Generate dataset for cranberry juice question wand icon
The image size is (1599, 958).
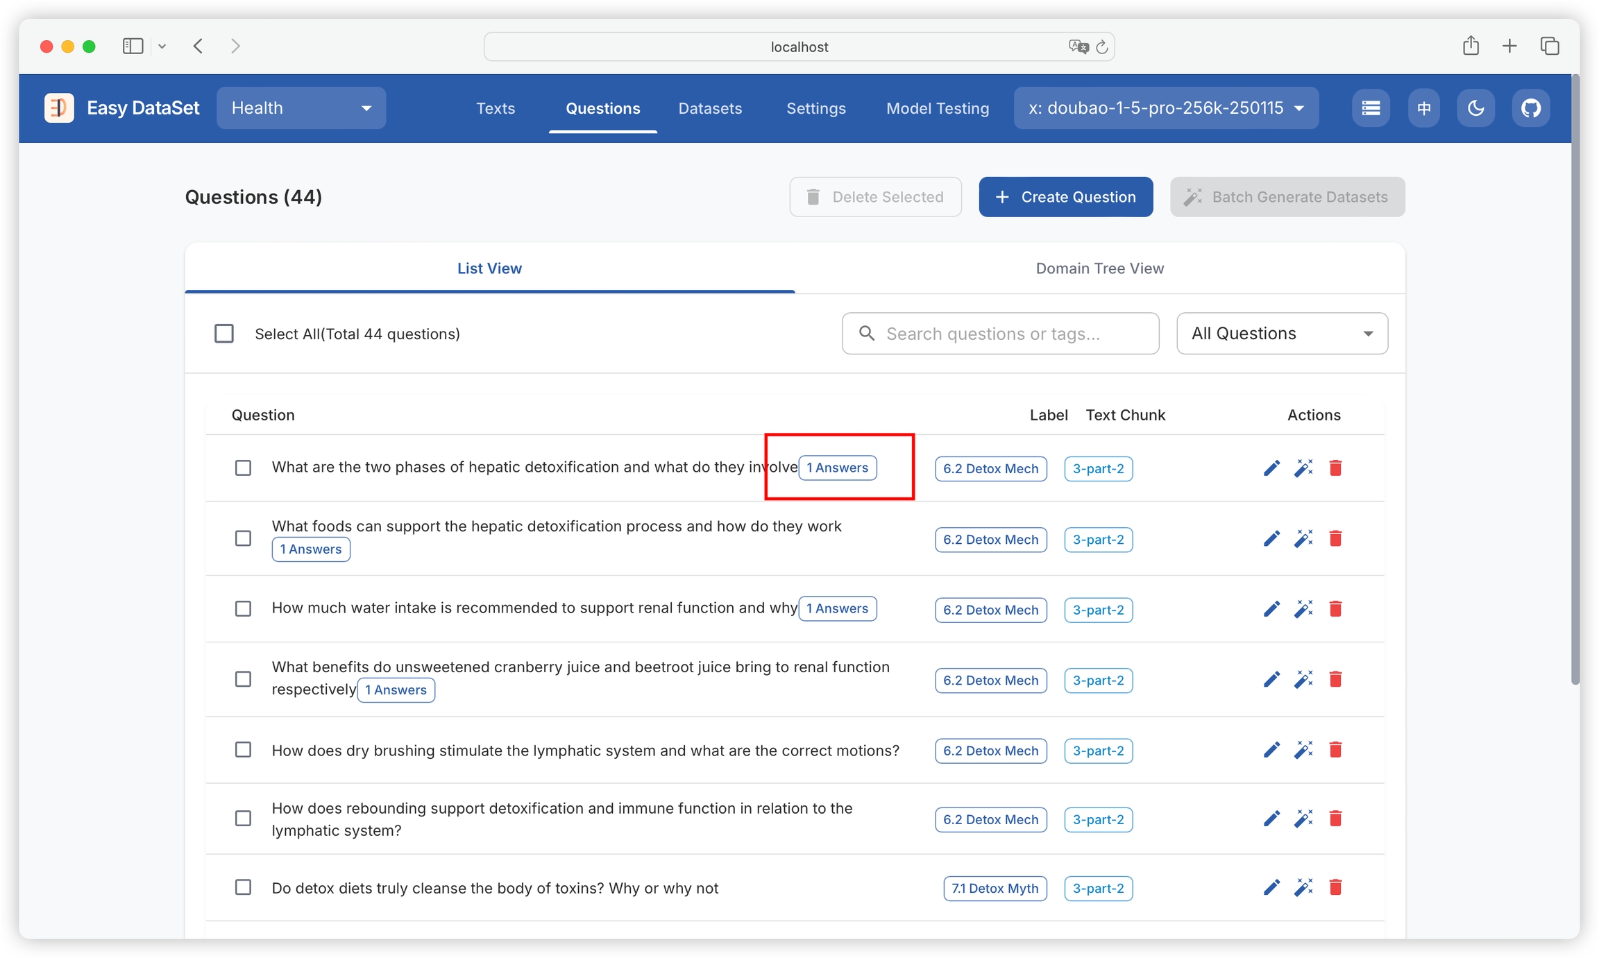pos(1303,679)
